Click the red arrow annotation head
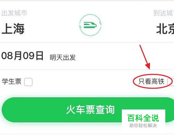 tap(148, 66)
